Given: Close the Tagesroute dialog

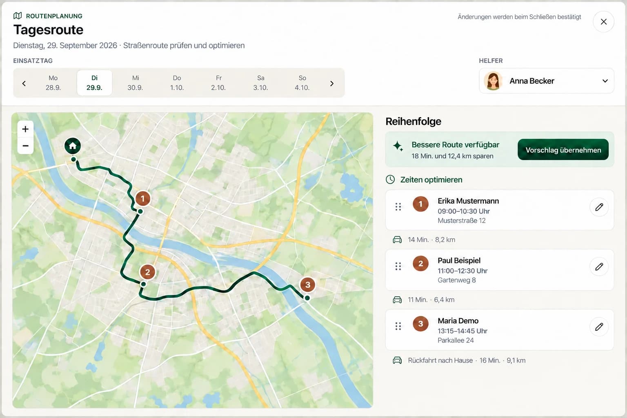Looking at the screenshot, I should click(x=603, y=22).
